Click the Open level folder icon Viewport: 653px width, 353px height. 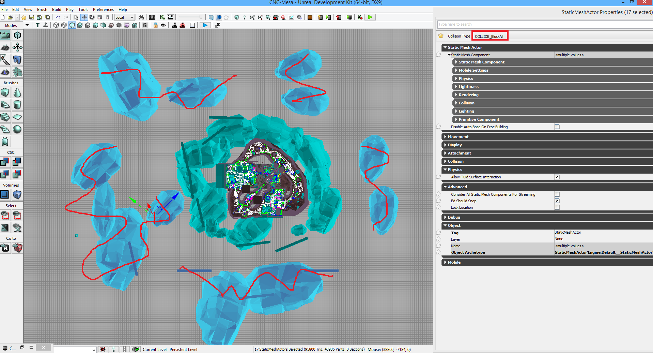[10, 17]
